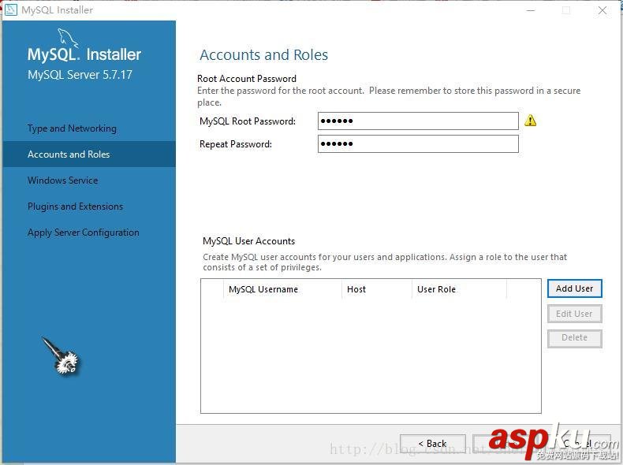The height and width of the screenshot is (465, 623).
Task: Open Plugins and Extensions step
Action: (x=75, y=206)
